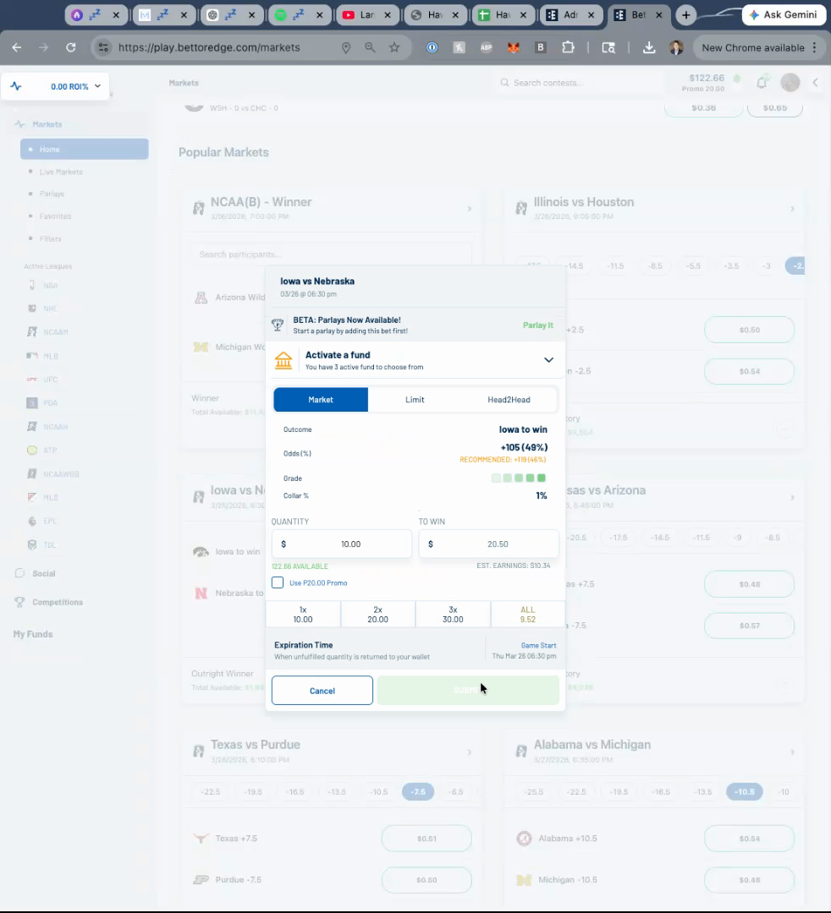
Task: Click the Chrome downloads icon
Action: (649, 48)
